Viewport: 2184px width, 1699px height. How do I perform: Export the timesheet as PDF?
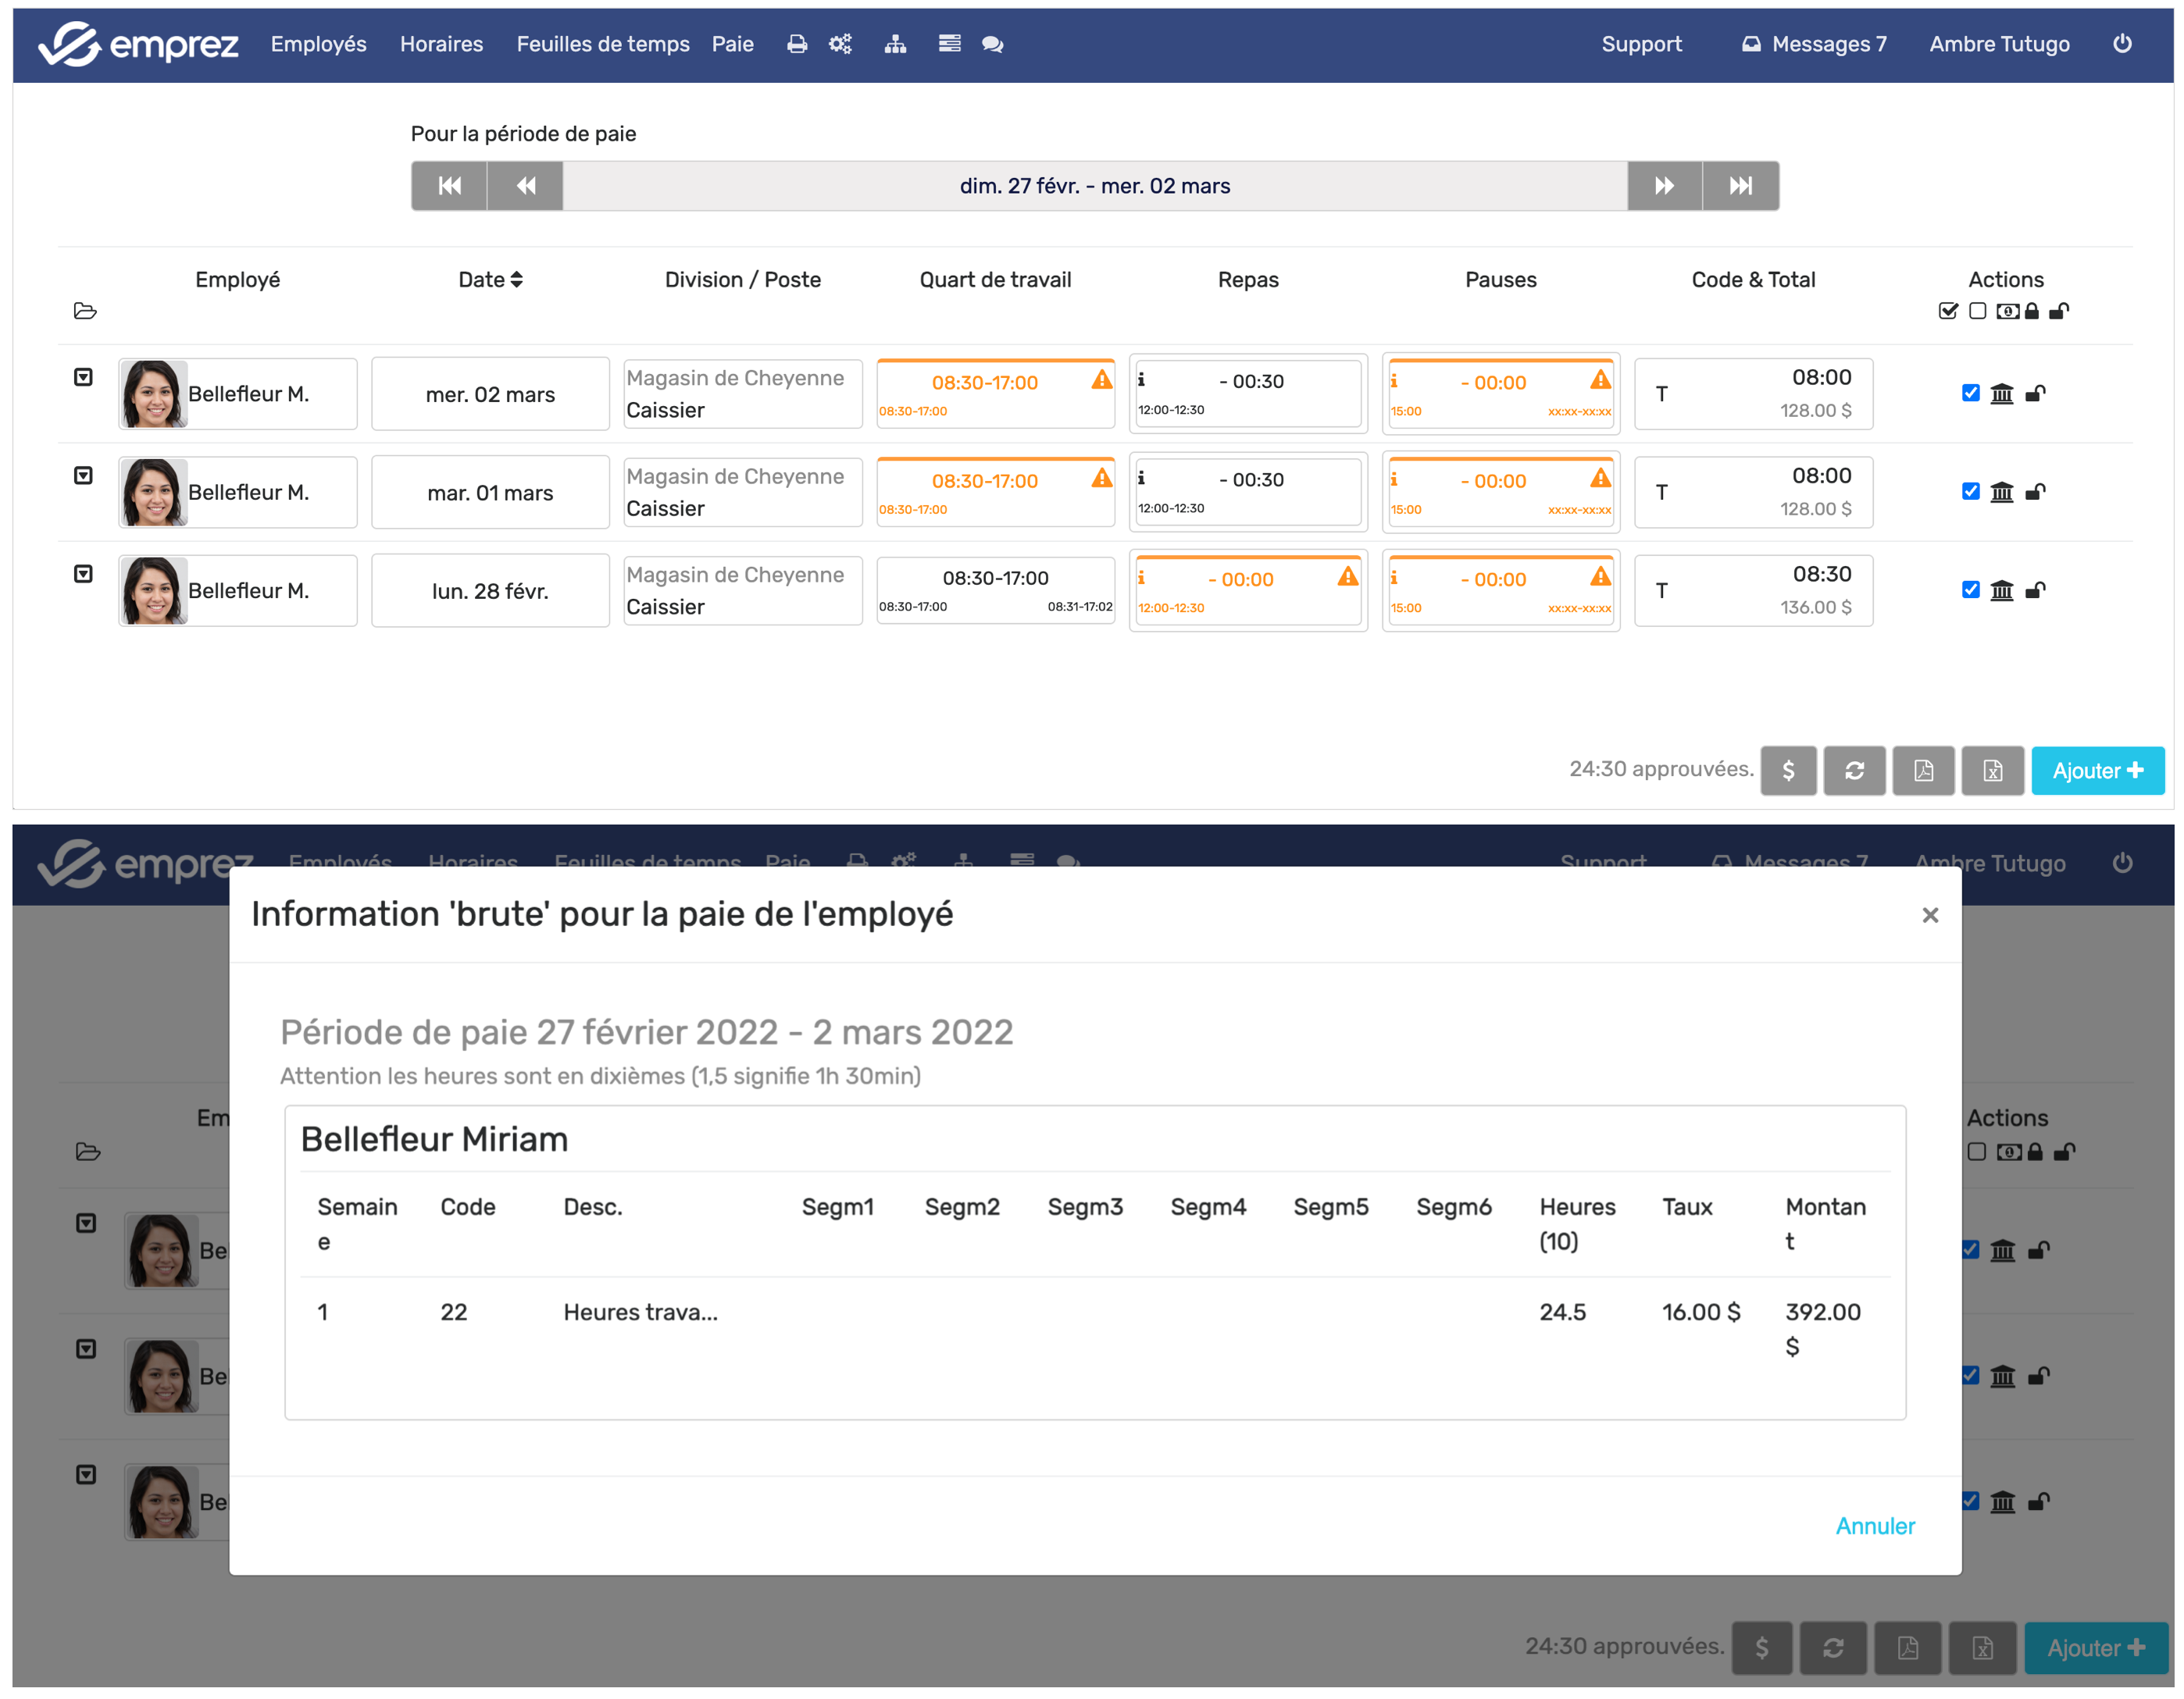coord(1923,771)
